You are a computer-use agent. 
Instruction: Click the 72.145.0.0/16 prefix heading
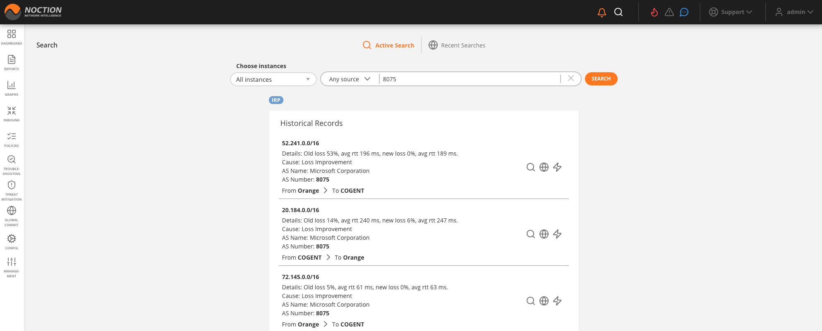300,277
